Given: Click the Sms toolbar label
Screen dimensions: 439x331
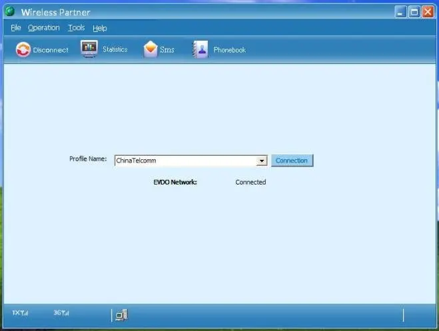Looking at the screenshot, I should (167, 50).
